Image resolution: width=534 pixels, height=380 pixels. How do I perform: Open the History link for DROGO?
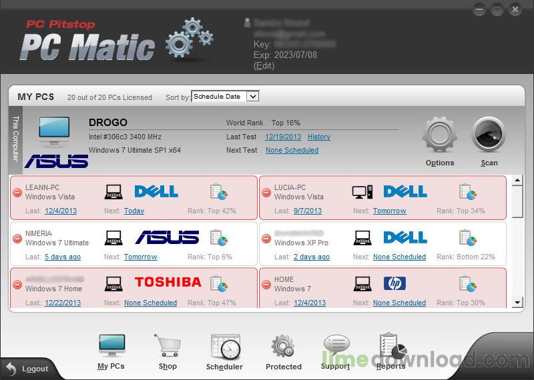319,137
